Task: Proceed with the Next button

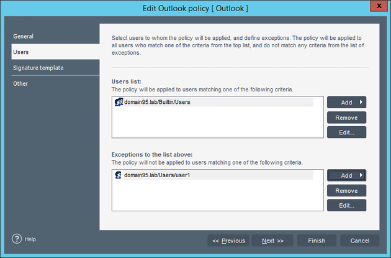Action: pyautogui.click(x=272, y=241)
